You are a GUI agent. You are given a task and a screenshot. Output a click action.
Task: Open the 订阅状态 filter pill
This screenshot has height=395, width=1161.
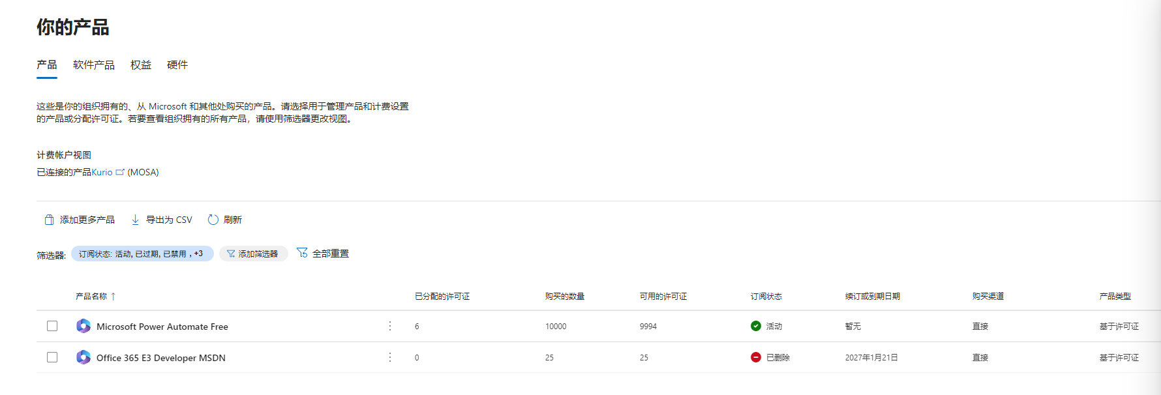[142, 254]
